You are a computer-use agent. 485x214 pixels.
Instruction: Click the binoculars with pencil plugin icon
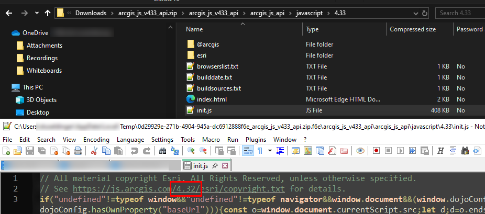click(465, 151)
